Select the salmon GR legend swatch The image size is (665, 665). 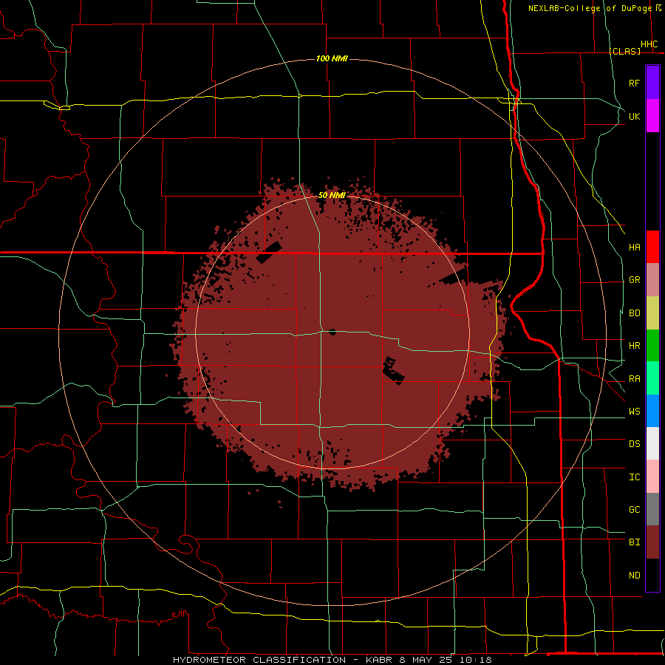652,280
